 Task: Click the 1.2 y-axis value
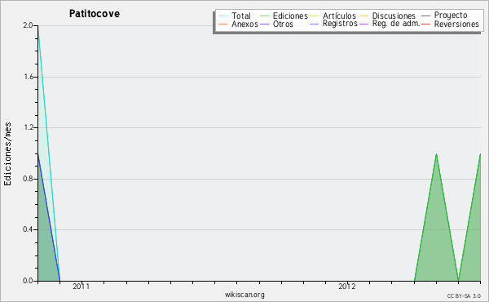[28, 127]
